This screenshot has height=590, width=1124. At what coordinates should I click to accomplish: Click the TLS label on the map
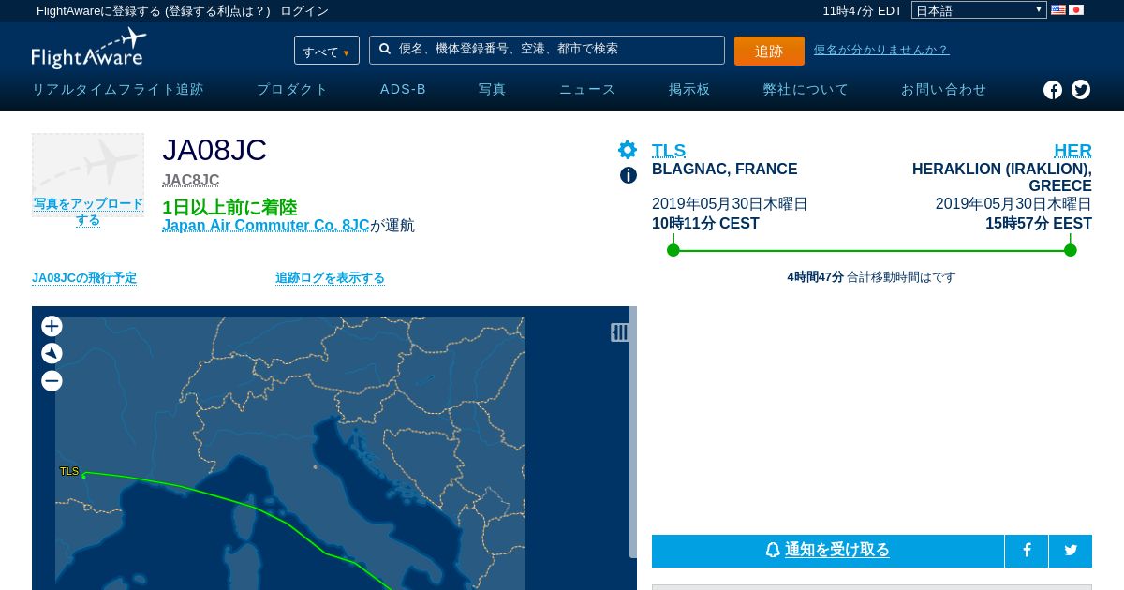(x=69, y=471)
